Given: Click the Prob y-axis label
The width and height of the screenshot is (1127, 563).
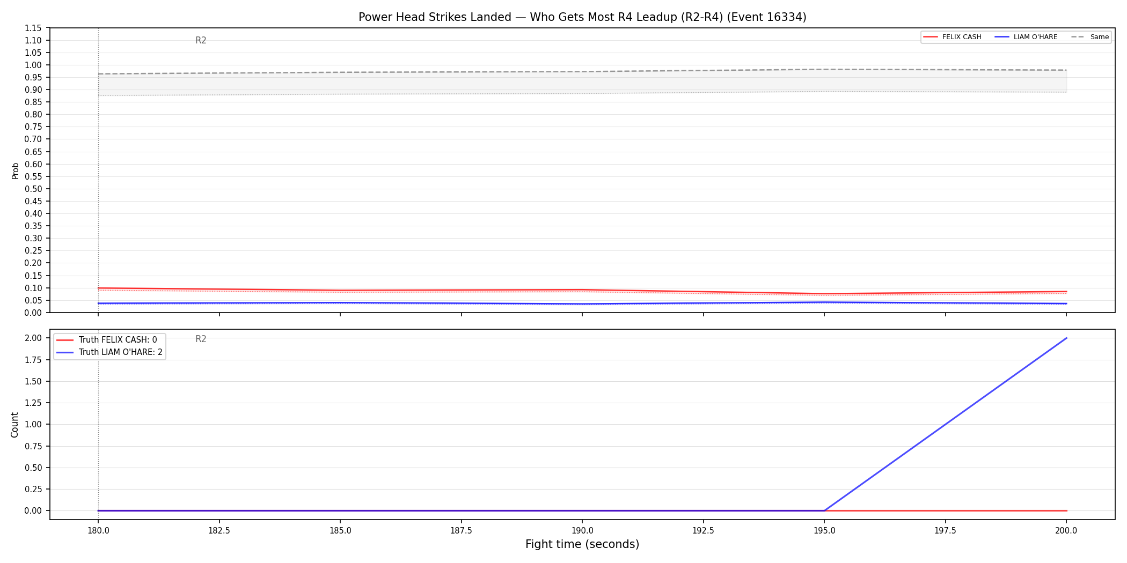Looking at the screenshot, I should point(16,171).
